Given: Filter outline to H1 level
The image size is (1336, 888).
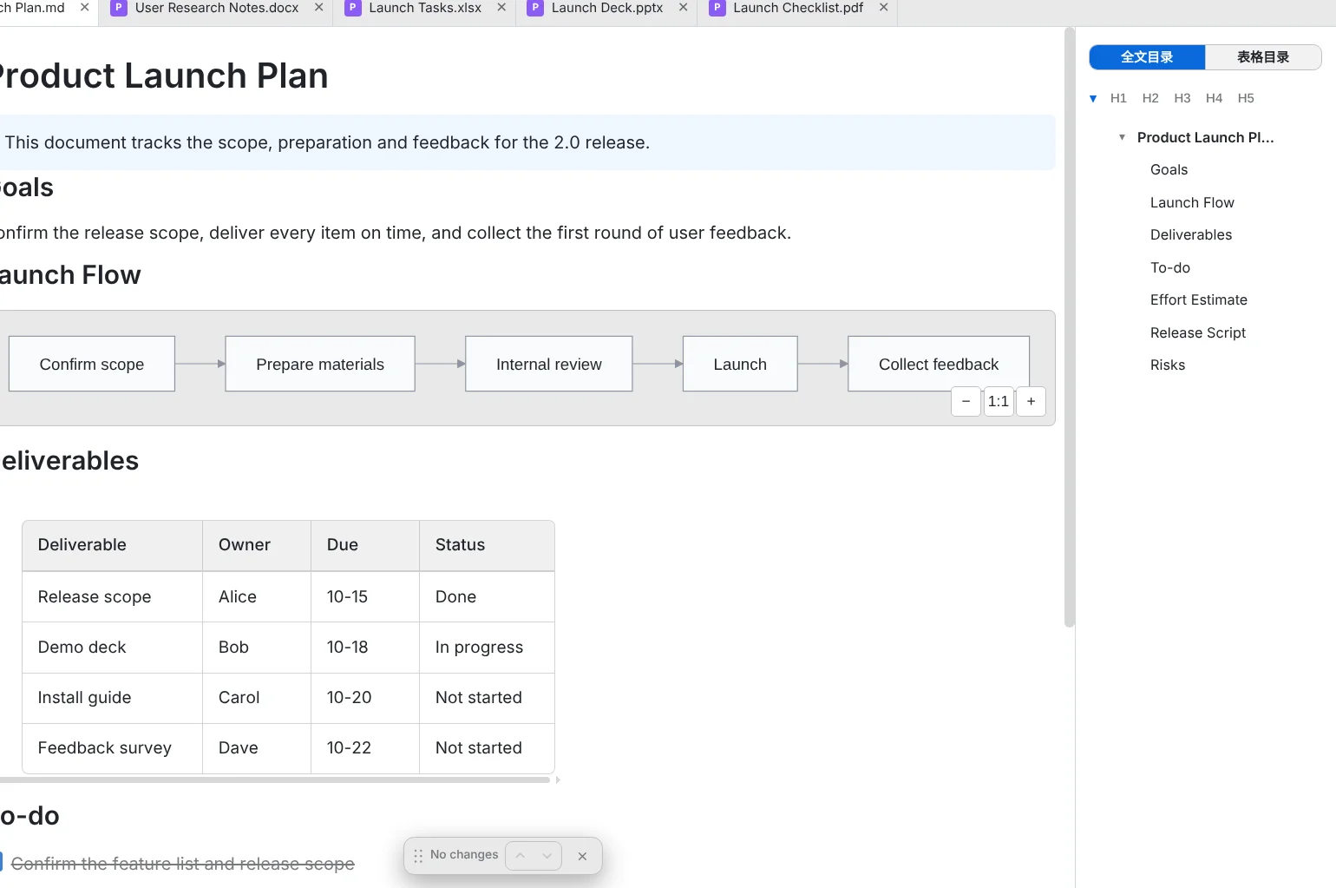Looking at the screenshot, I should pyautogui.click(x=1118, y=98).
